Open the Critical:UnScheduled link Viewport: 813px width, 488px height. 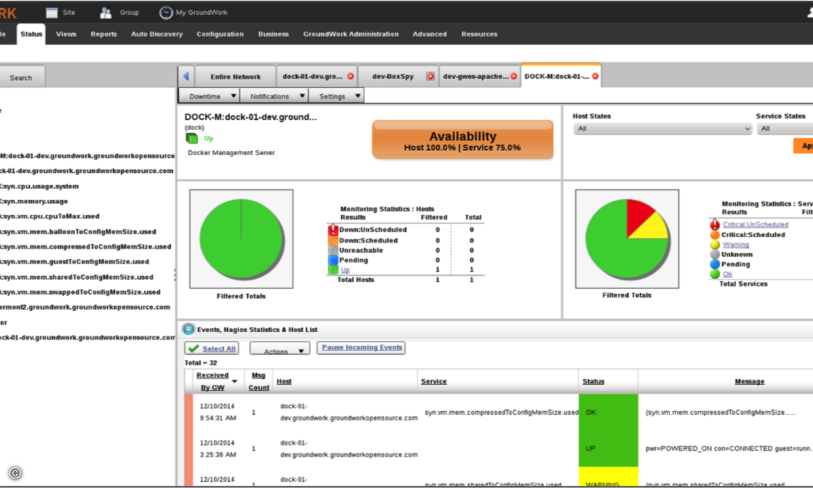tap(755, 224)
